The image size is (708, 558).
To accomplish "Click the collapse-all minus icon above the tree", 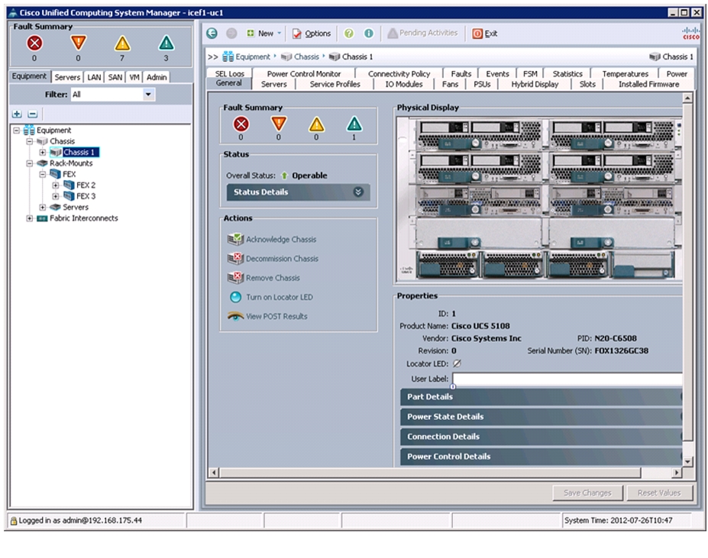I will 33,114.
